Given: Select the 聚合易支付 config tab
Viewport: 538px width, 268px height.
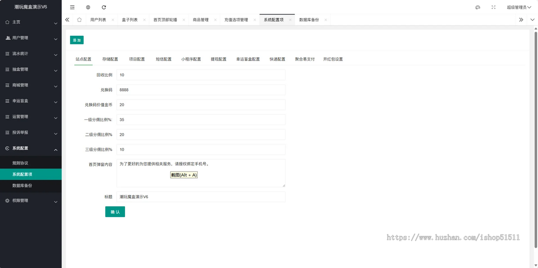Looking at the screenshot, I should 305,59.
